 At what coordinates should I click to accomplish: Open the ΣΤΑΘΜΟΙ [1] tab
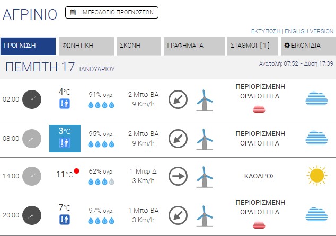pos(253,46)
